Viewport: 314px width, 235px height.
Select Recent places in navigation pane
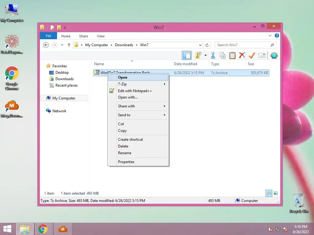66,85
